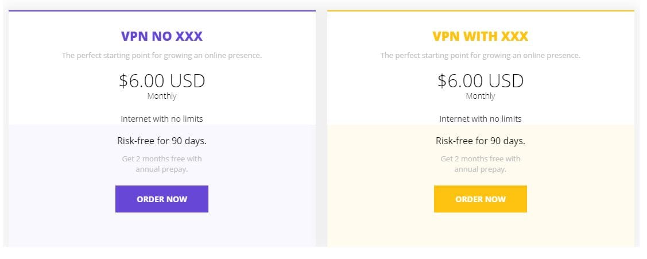Click the purple ORDER NOW button
647x259 pixels.
pos(162,199)
